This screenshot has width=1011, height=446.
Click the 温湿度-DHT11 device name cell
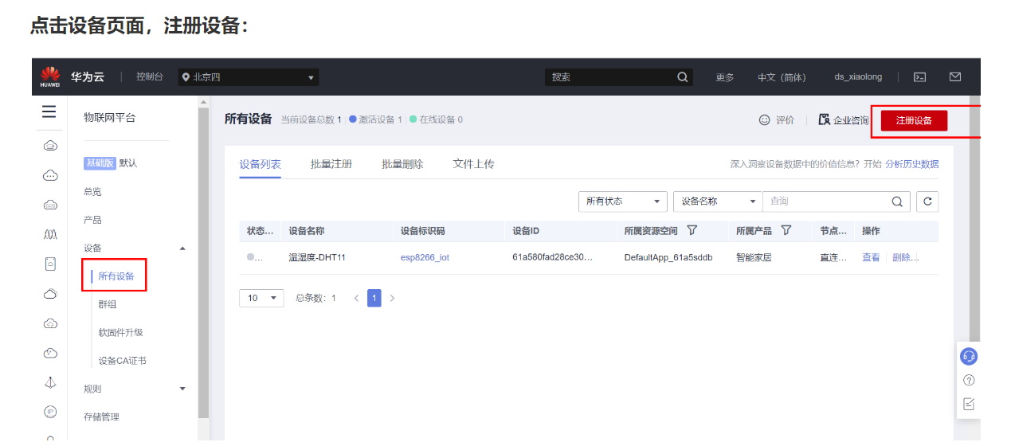(x=316, y=257)
